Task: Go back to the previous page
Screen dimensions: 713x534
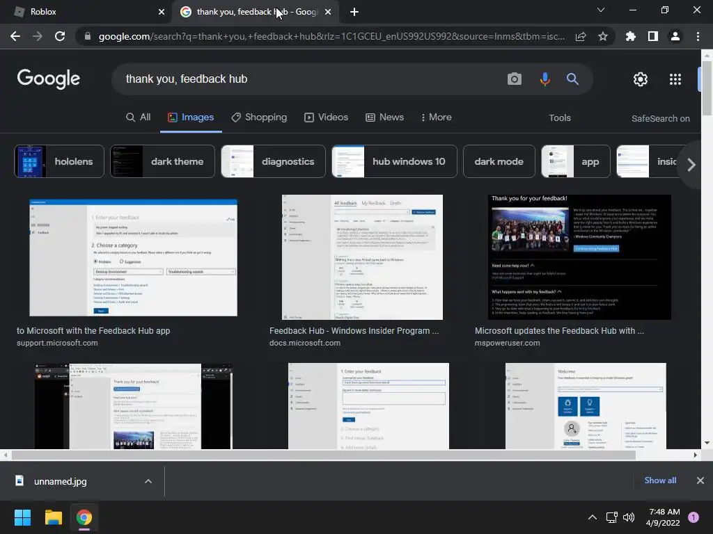Action: click(15, 36)
